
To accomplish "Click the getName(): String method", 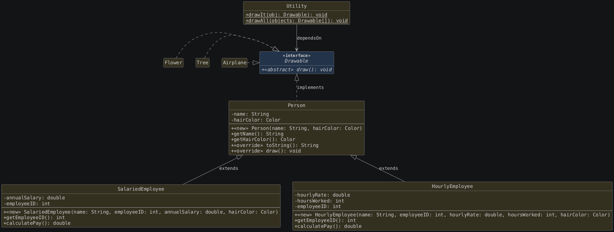I will (257, 134).
